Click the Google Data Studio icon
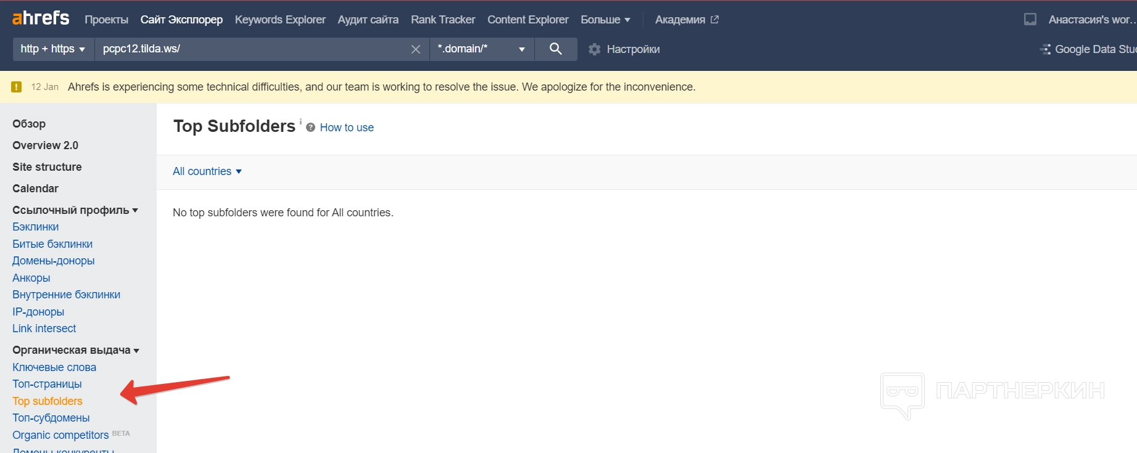This screenshot has height=453, width=1137. tap(1045, 49)
